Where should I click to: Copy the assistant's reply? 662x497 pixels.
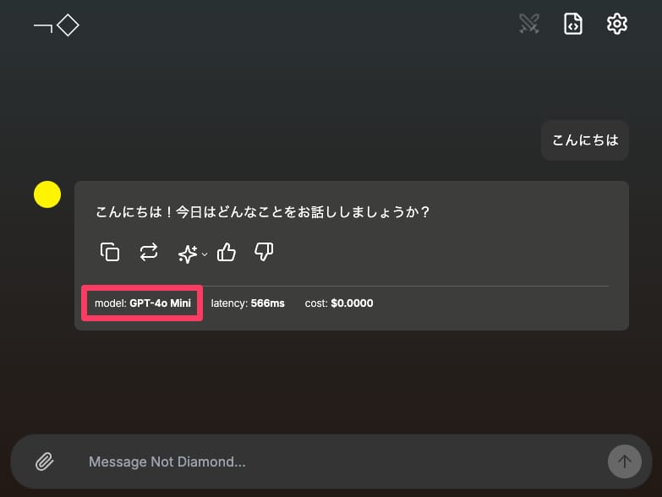(110, 252)
